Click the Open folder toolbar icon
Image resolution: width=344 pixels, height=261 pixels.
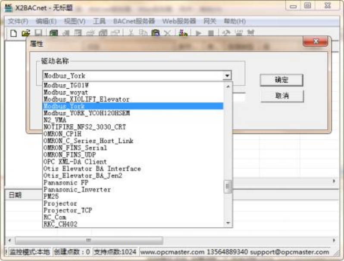26,33
